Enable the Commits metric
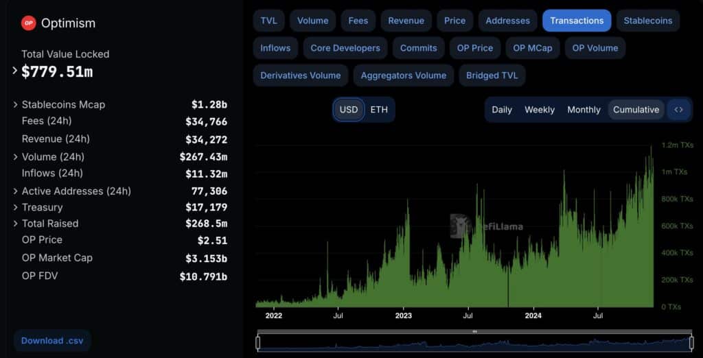703x358 pixels. 418,48
